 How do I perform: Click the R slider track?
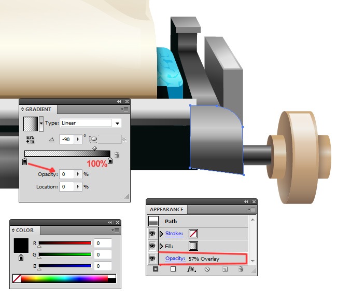(x=65, y=243)
